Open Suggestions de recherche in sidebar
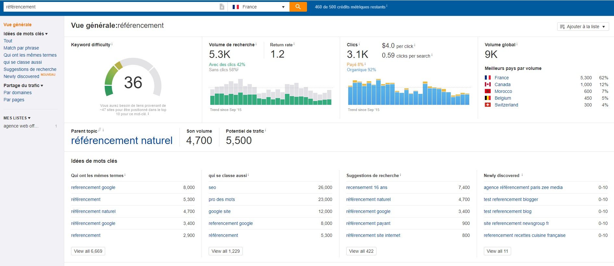The image size is (614, 266). pos(30,69)
